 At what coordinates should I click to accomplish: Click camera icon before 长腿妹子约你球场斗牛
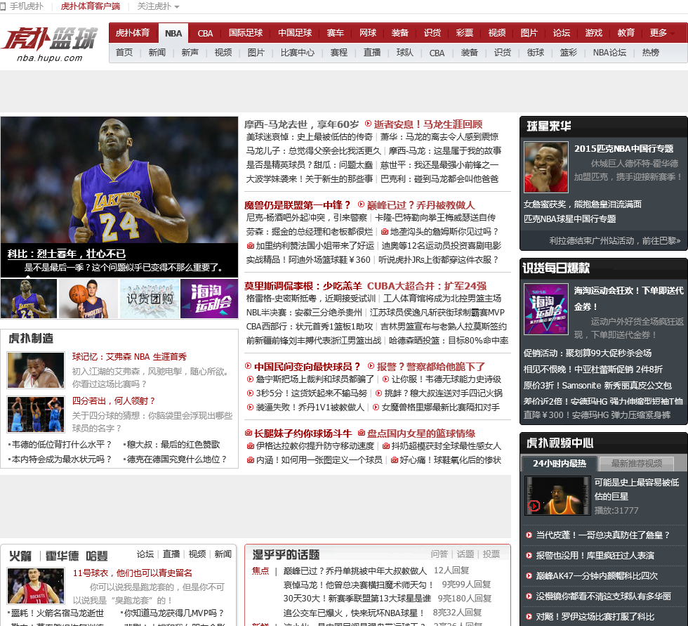[x=249, y=433]
